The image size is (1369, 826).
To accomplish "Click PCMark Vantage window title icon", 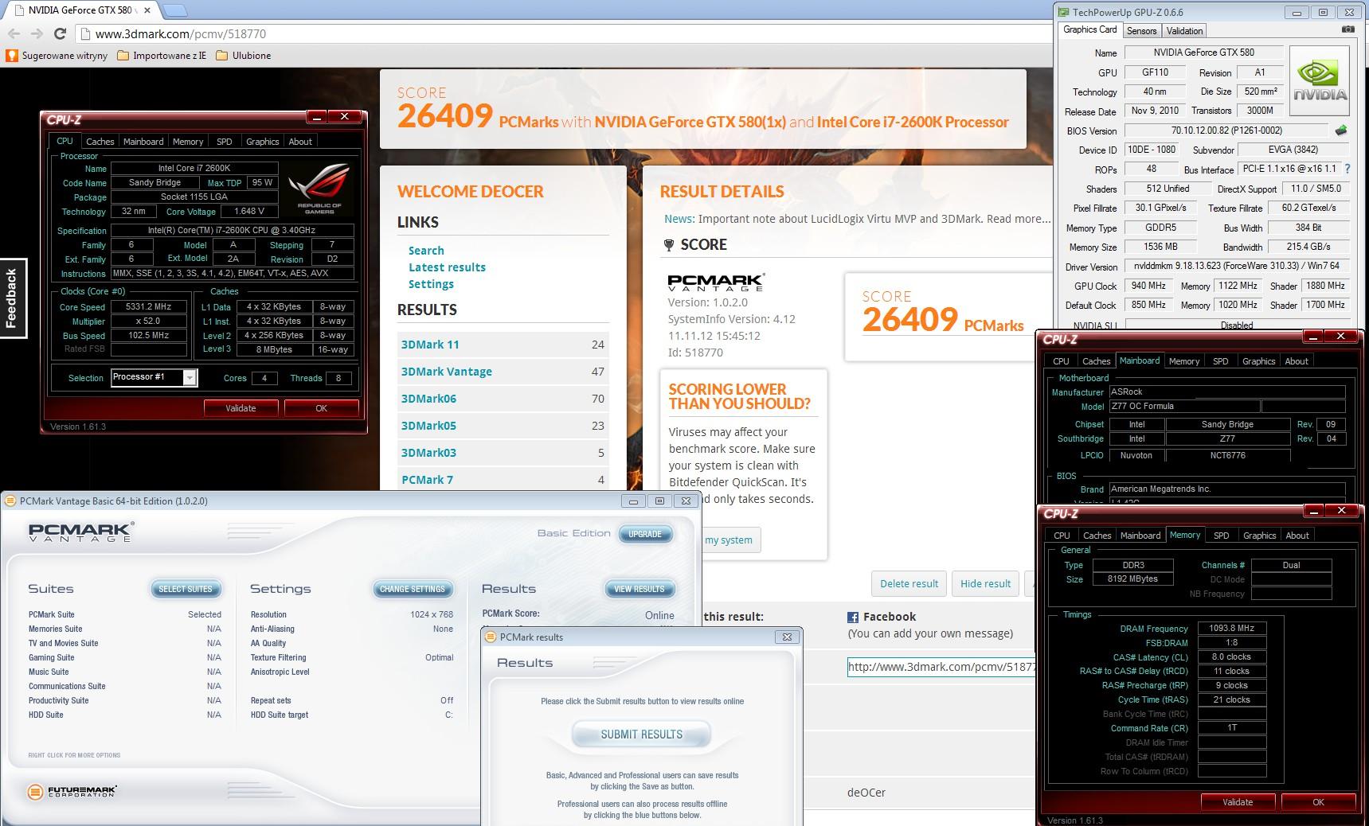I will point(10,501).
